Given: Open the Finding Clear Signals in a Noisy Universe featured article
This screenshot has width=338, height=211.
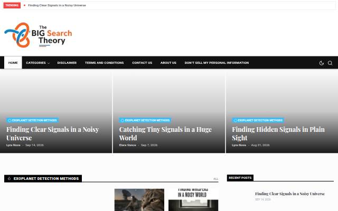Looking at the screenshot, I should (x=53, y=133).
